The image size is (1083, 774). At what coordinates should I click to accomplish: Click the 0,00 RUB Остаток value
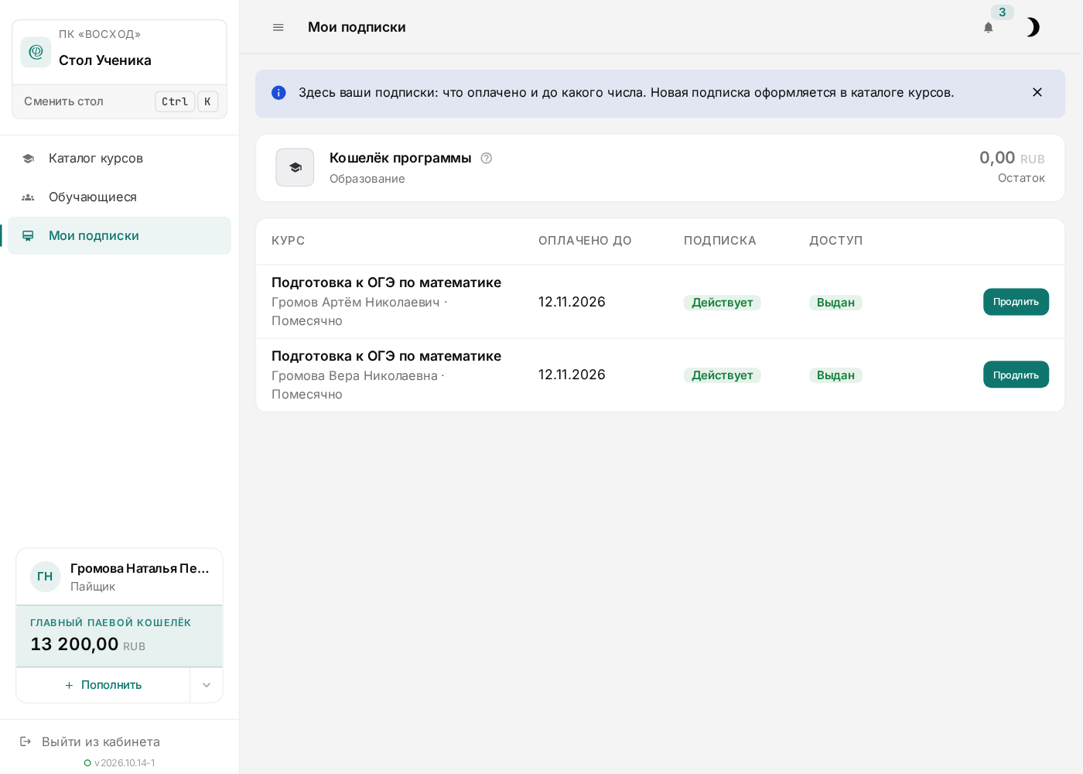1012,158
